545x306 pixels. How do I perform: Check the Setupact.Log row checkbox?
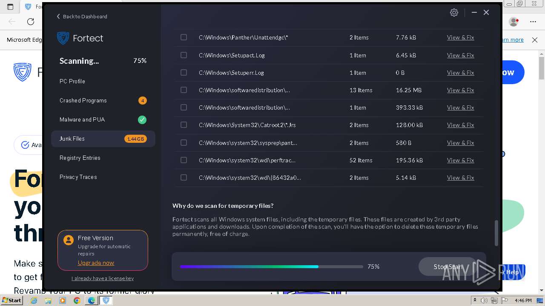(184, 55)
